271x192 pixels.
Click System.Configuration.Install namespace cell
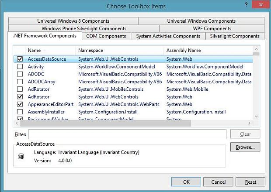108,112
